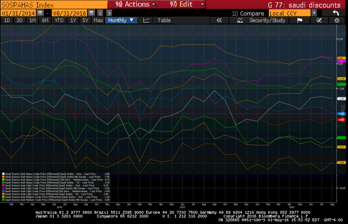Click blue swatch for Arab Light Sidi Kerir
Image resolution: width=348 pixels, height=224 pixels.
[3, 191]
